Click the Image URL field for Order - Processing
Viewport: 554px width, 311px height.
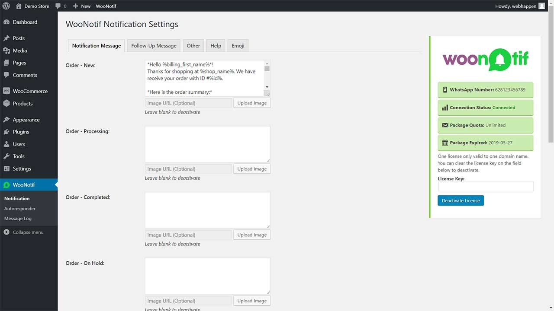(188, 169)
